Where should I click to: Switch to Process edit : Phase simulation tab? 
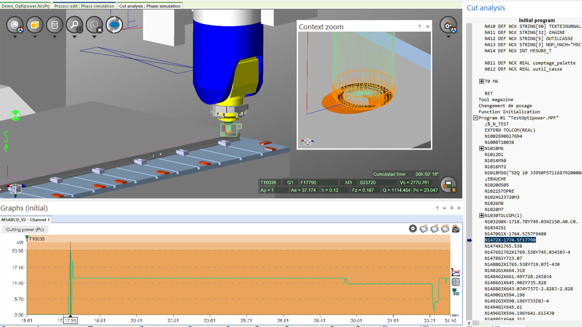tap(84, 6)
